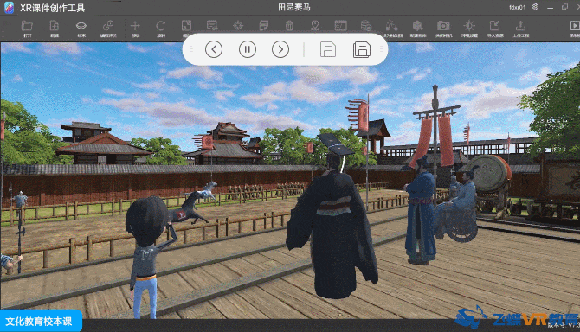Viewport: 580px width, 332px height.
Task: Click the camera icon in the toolbar
Action: 443,26
